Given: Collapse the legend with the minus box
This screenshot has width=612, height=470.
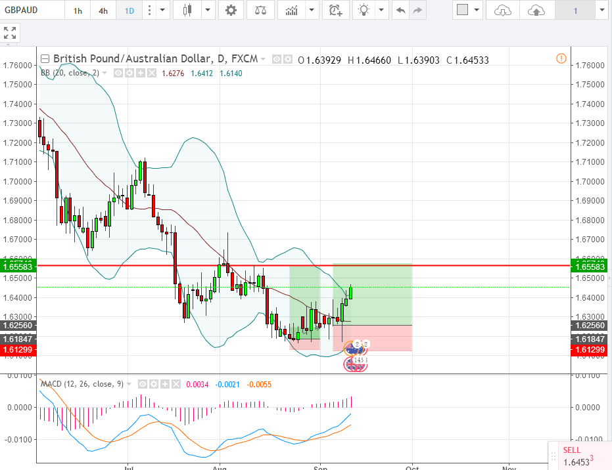Looking at the screenshot, I should (45, 59).
